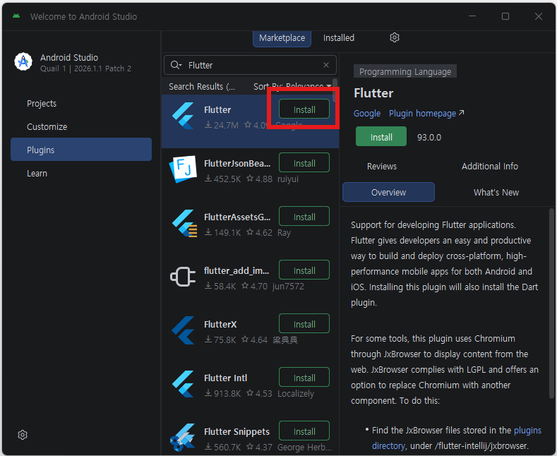
Task: Open Plugin homepage link
Action: (426, 113)
